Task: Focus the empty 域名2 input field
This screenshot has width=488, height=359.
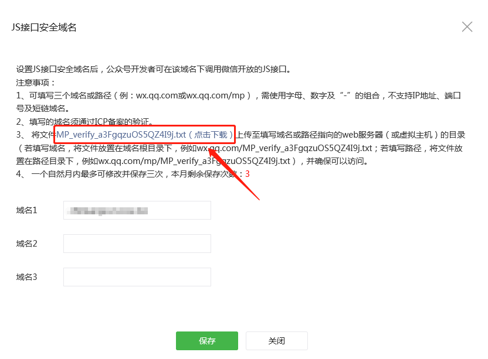Action: pos(137,244)
